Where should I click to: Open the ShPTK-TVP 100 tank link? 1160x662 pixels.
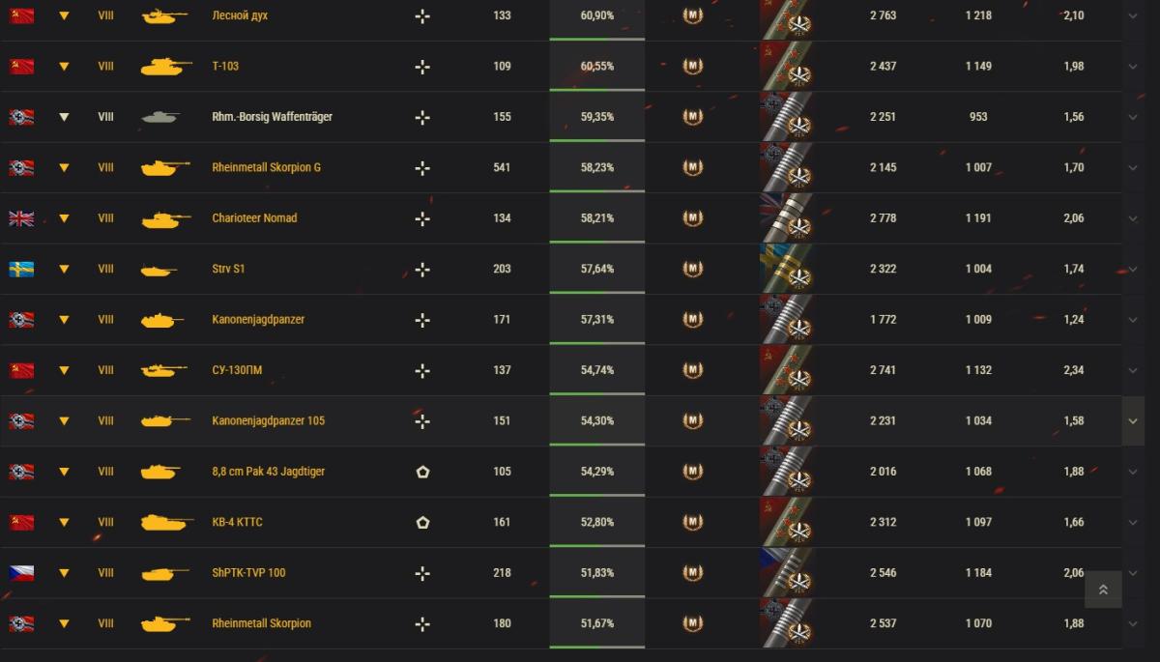(248, 572)
